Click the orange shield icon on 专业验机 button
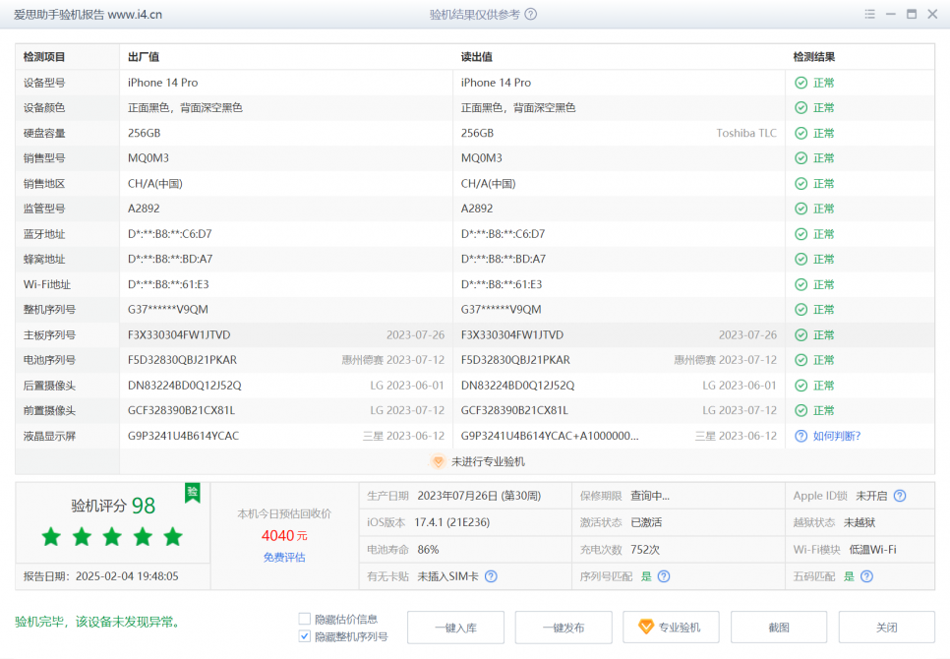Screen dimensions: 950x659 tap(646, 627)
